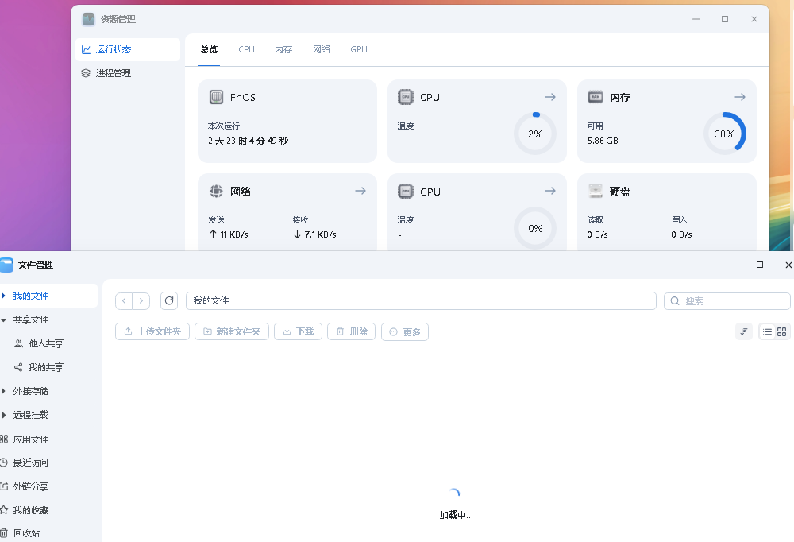The image size is (794, 542).
Task: Switch to the CPU tab
Action: coord(247,50)
